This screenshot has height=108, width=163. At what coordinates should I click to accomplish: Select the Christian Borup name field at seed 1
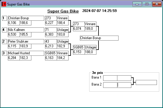coord(26,18)
